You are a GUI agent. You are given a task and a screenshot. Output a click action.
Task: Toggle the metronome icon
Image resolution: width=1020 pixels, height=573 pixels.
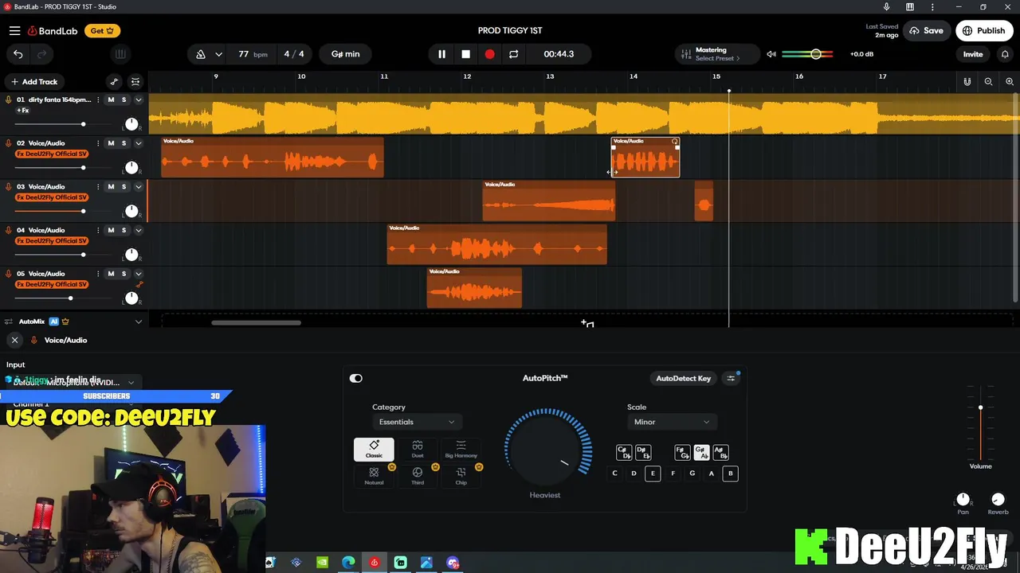[x=201, y=54]
